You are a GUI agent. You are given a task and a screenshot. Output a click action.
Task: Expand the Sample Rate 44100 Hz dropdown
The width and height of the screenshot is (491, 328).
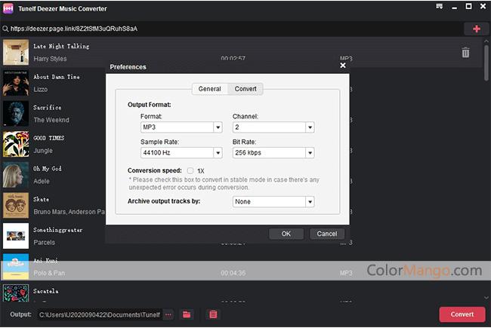[218, 152]
